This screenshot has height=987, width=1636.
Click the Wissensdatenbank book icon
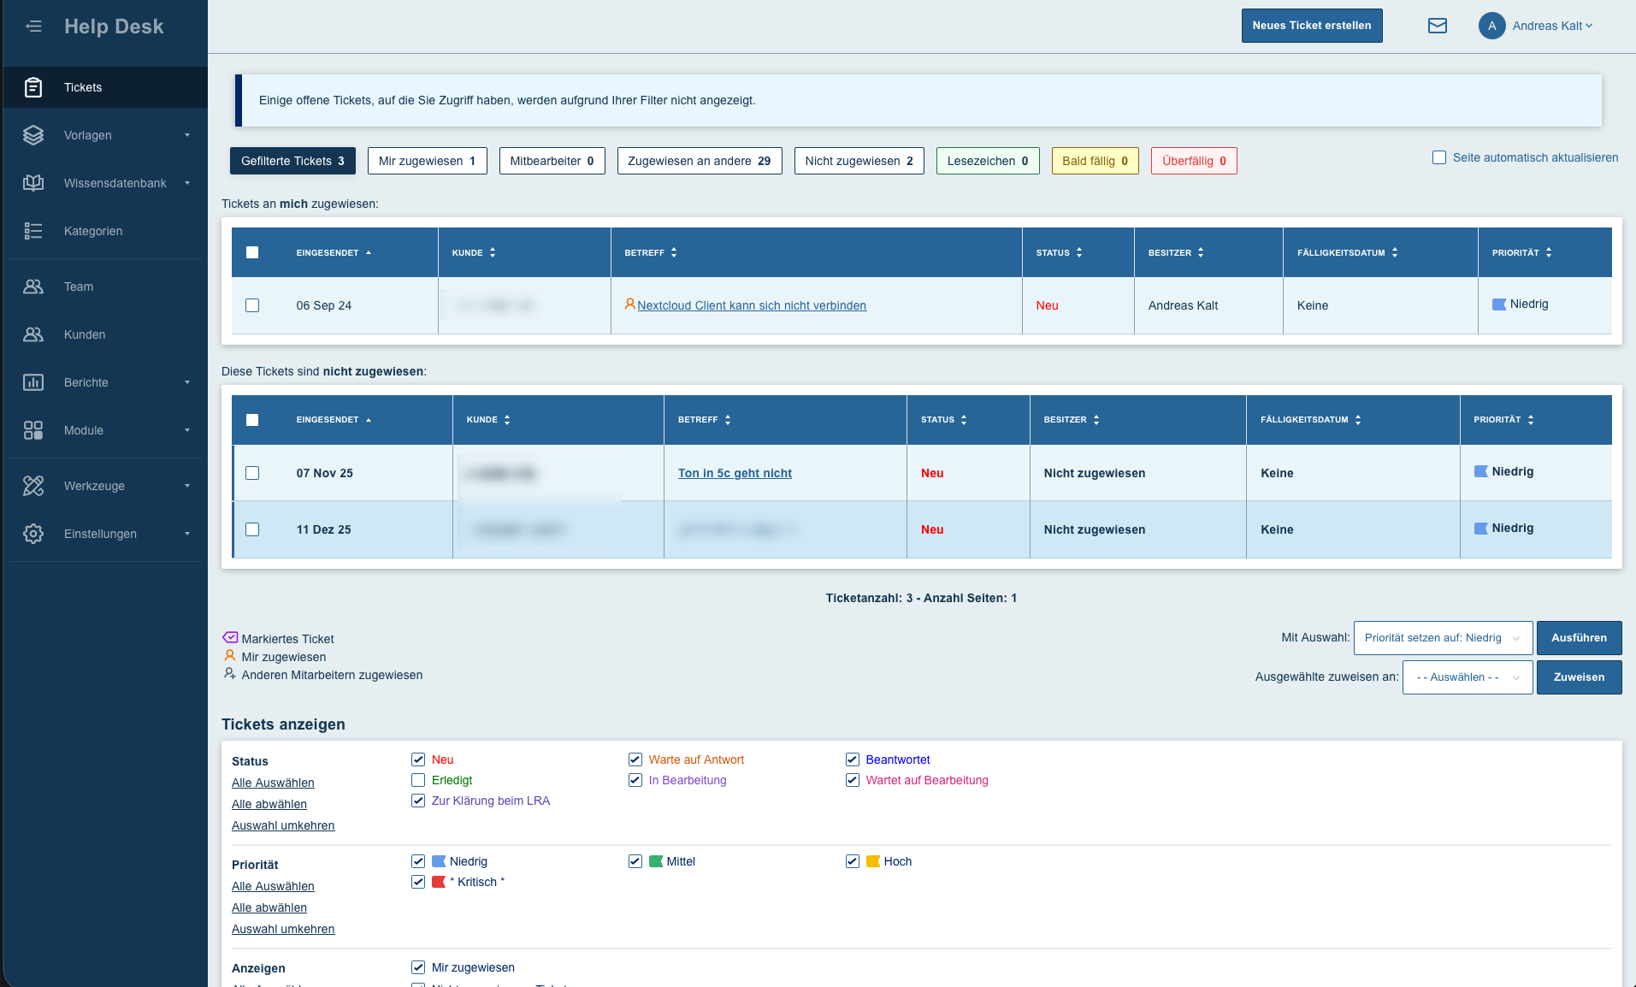[33, 183]
